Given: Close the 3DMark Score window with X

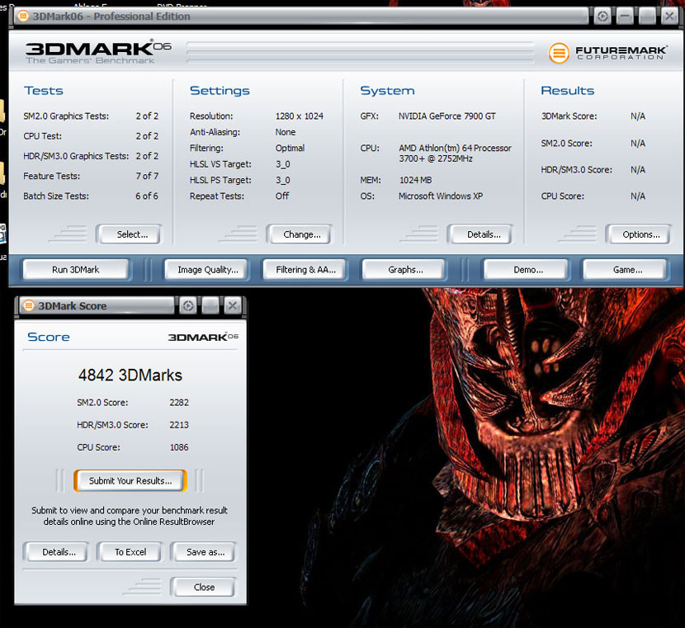Looking at the screenshot, I should (x=233, y=305).
